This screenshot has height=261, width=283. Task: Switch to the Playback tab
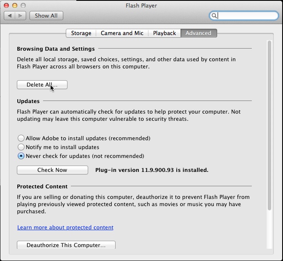(164, 33)
